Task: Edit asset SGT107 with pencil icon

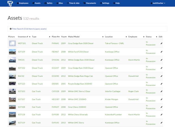Action: 161,99
